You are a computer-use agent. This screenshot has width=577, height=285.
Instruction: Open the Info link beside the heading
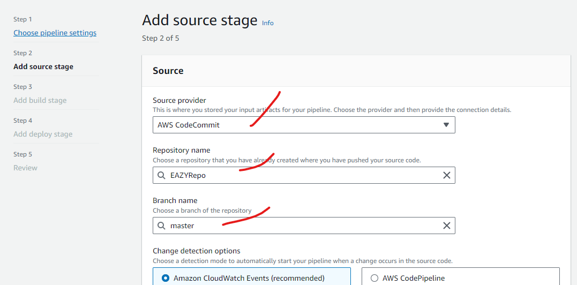click(x=267, y=23)
